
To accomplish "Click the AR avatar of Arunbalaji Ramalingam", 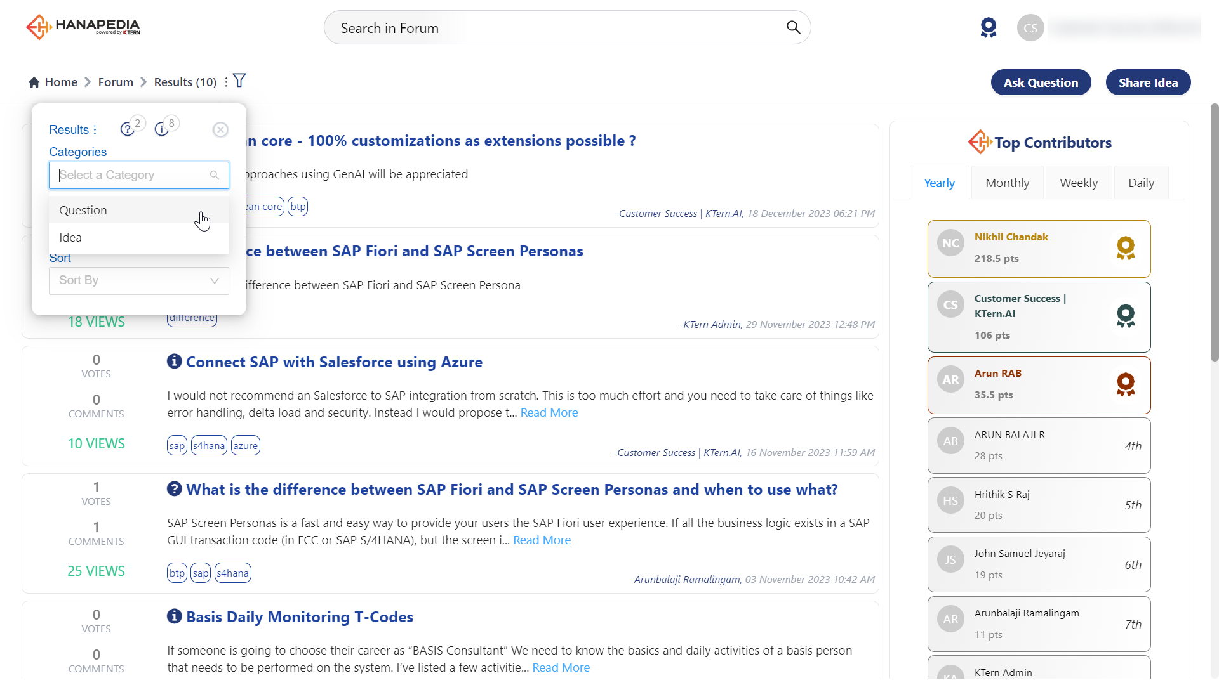I will [950, 619].
